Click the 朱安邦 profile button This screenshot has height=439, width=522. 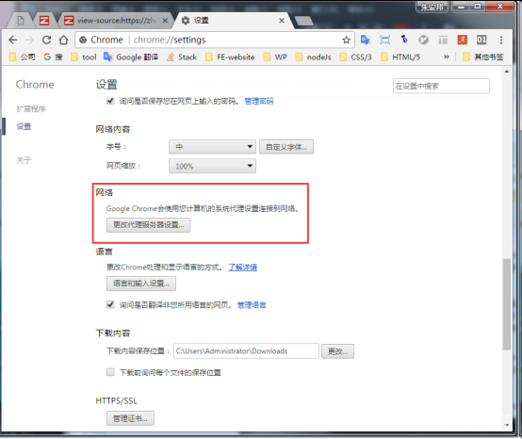[x=432, y=7]
